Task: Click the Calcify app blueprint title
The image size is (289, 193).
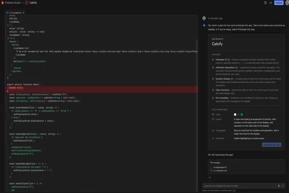Action: [217, 44]
